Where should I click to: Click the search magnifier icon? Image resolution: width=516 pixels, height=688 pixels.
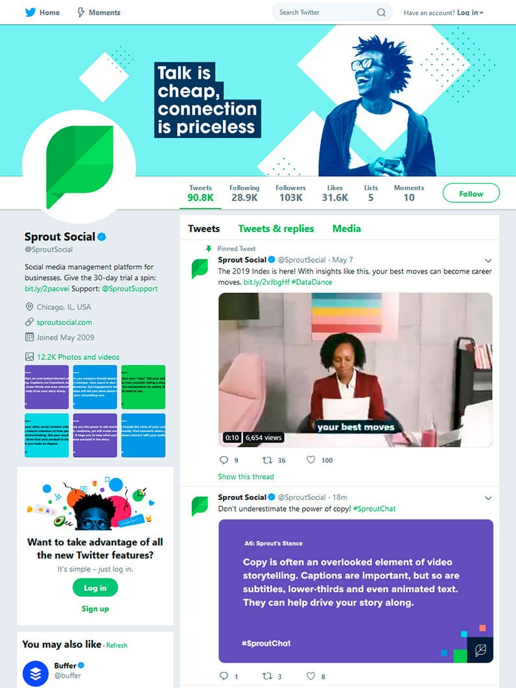tap(381, 12)
